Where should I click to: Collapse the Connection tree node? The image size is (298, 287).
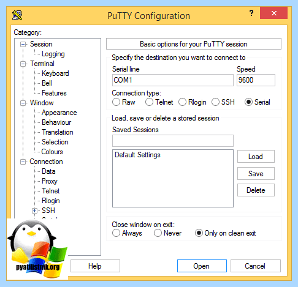[23, 162]
